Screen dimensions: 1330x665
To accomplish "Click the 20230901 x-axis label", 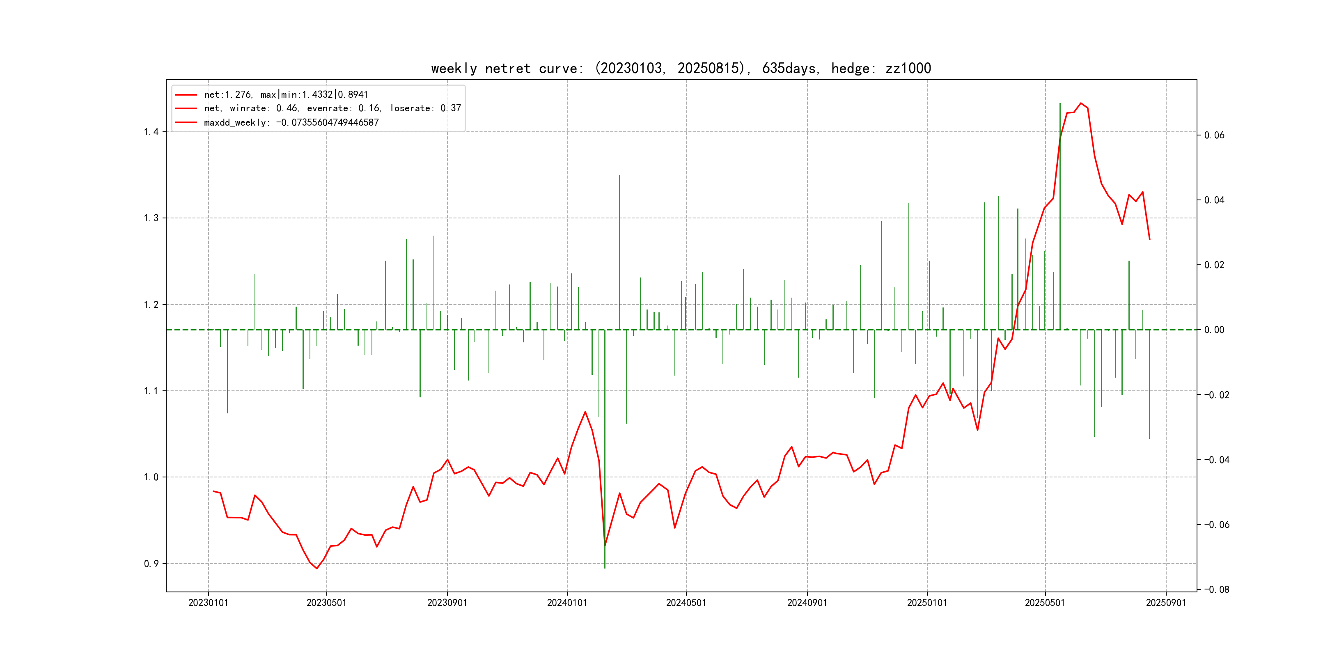I will point(447,603).
